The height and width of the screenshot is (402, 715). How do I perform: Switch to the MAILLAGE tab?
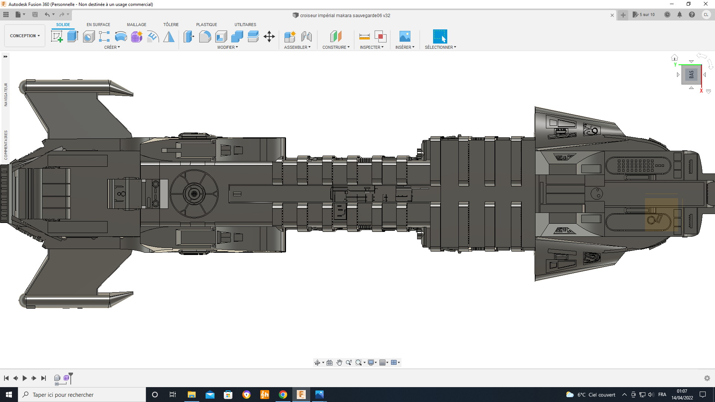click(136, 25)
